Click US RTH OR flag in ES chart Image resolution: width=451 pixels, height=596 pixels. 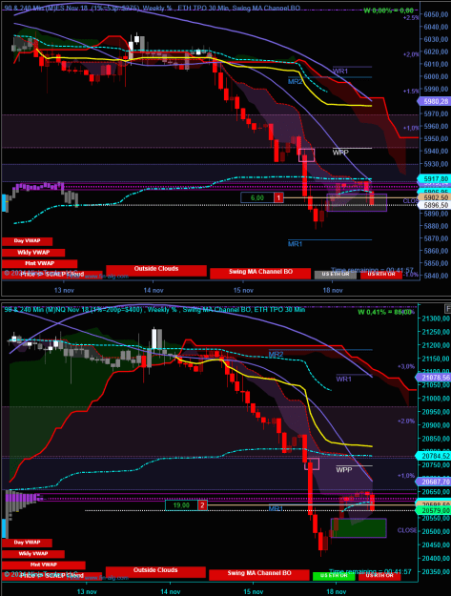381,275
